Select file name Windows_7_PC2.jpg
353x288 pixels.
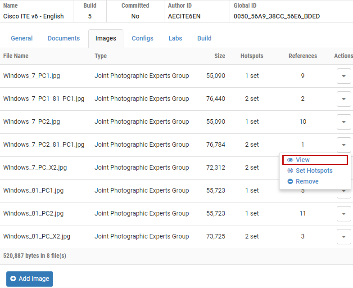click(x=32, y=121)
